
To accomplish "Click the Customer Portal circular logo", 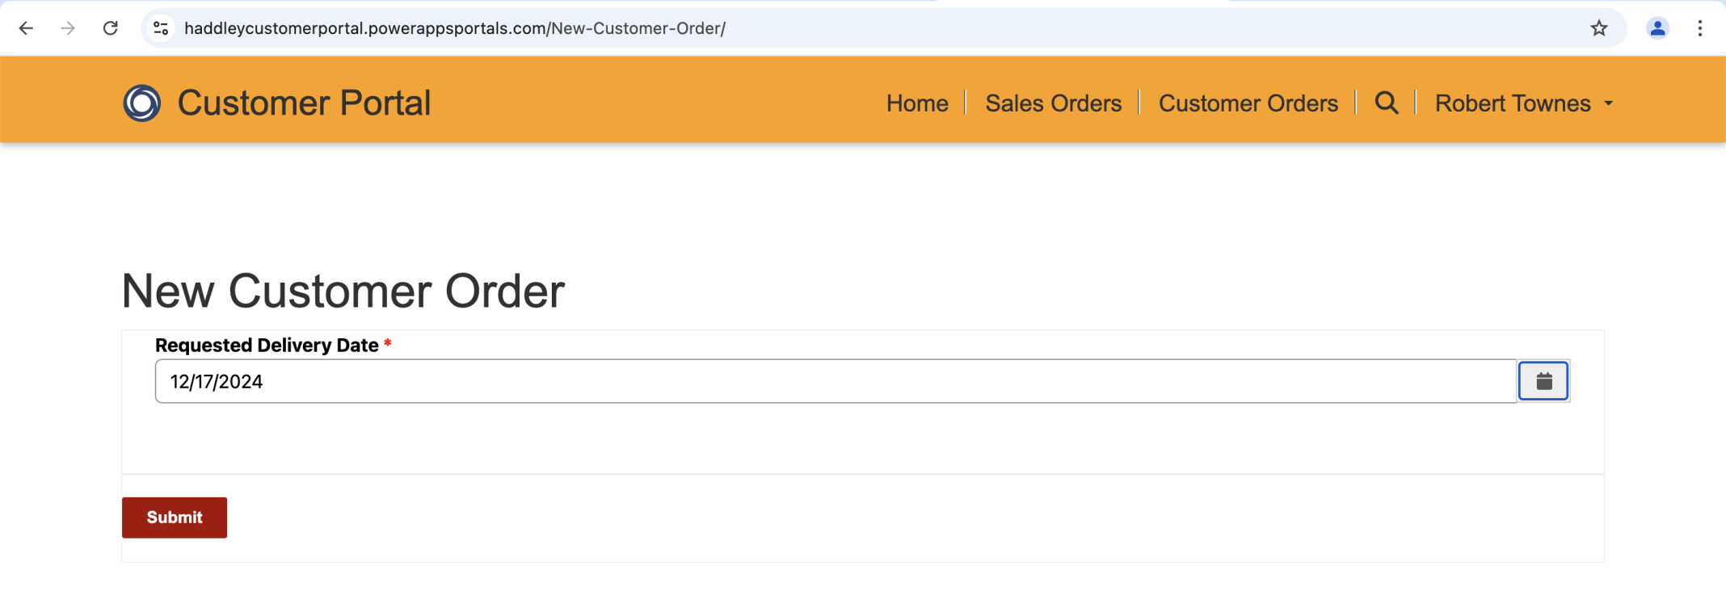I will click(141, 103).
